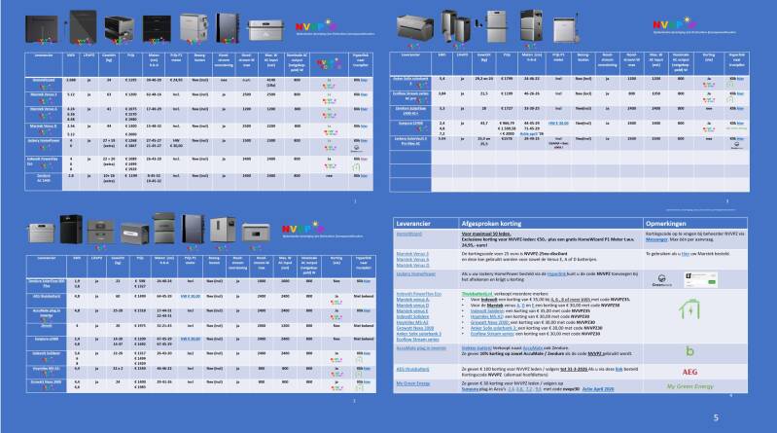The width and height of the screenshot is (777, 433).
Task: Click the first battery product image on the top-left slide
Action: [41, 29]
